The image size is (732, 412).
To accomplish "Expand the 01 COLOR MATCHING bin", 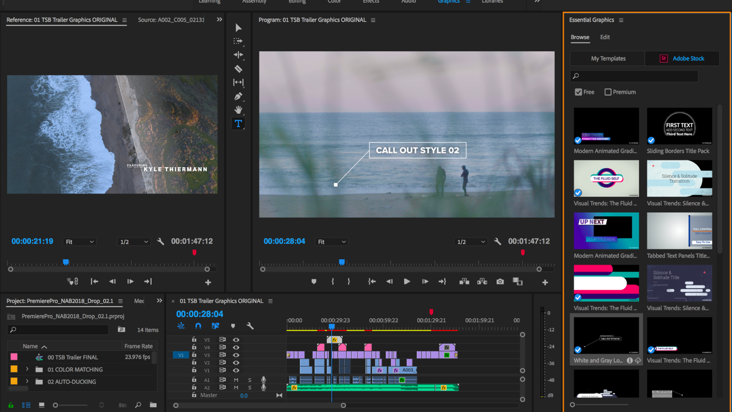I will 27,370.
